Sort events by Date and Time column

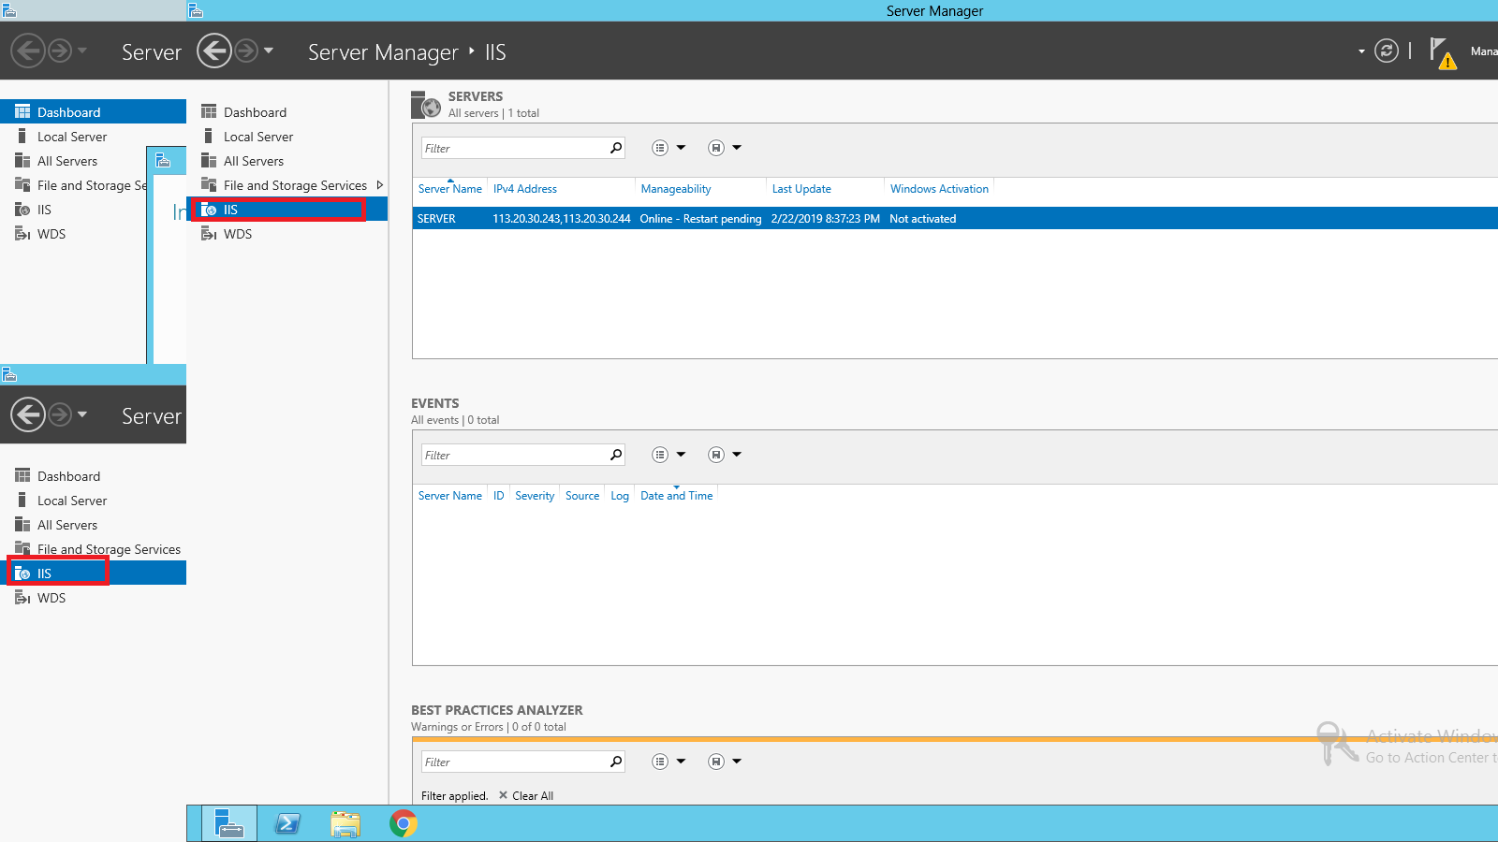676,496
